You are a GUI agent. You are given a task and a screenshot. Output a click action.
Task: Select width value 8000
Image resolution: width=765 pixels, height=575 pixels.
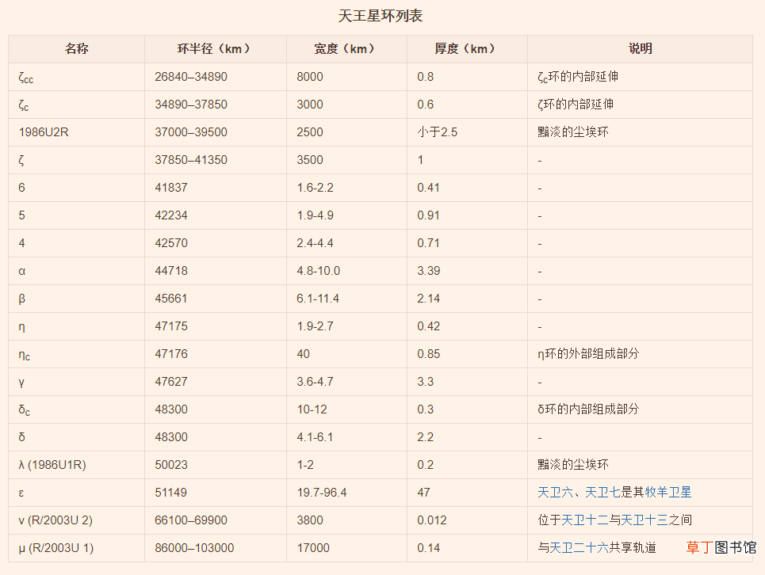pyautogui.click(x=310, y=77)
